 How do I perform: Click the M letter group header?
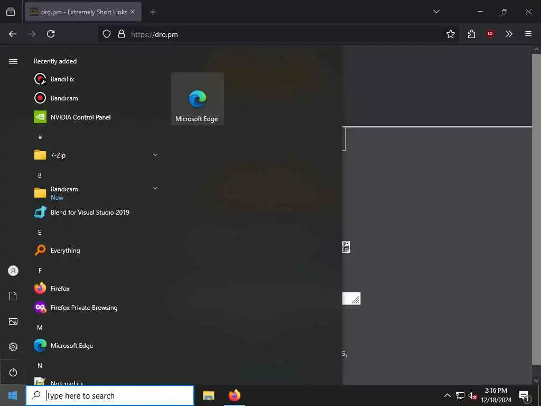(x=40, y=327)
